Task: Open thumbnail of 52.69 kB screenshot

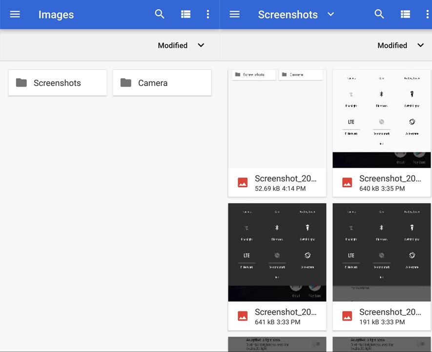Action: (x=277, y=119)
